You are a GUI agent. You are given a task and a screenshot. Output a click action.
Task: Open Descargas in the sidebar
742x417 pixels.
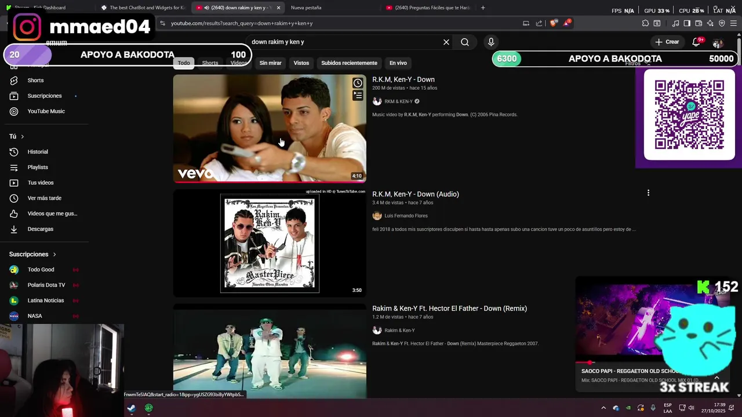40,229
